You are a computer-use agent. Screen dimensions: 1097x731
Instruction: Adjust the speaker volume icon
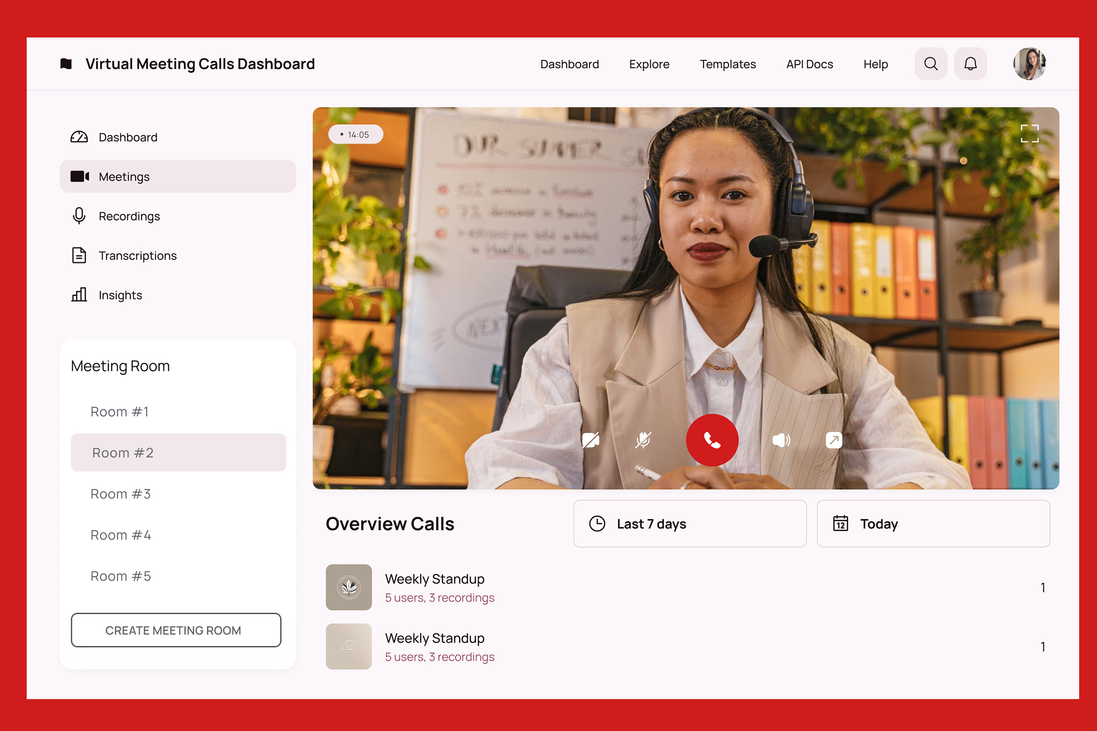[x=781, y=440]
